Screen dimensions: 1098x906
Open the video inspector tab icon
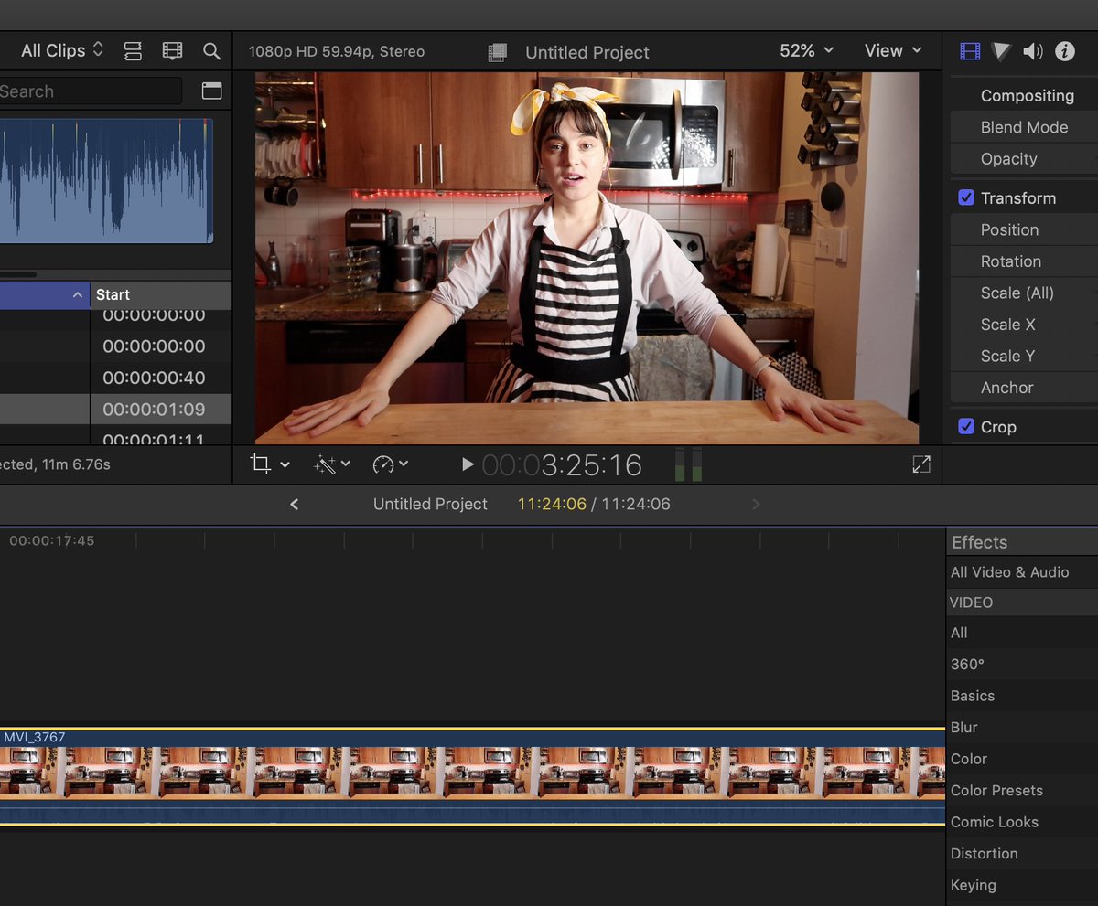pos(970,51)
